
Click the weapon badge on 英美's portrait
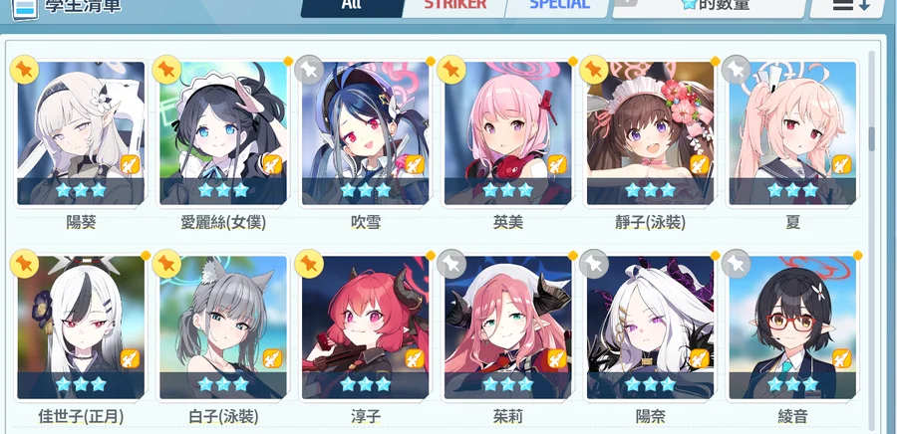tap(557, 164)
